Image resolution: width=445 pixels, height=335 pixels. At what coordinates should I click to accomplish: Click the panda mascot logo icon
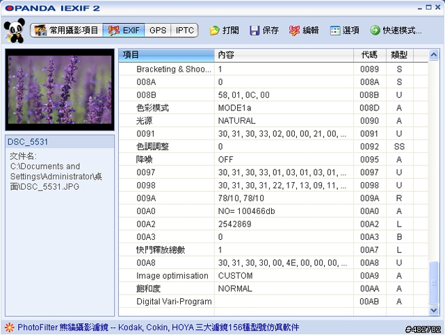coord(14,31)
